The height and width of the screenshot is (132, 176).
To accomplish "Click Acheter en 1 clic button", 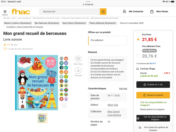I will [x=153, y=85].
